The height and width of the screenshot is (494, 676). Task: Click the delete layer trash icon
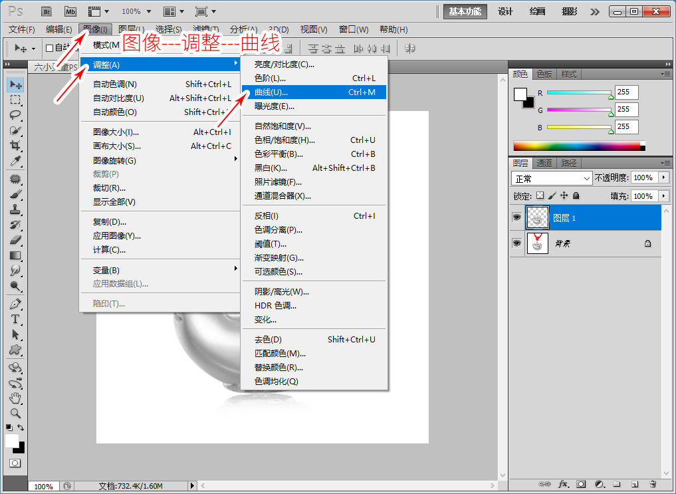click(x=653, y=484)
